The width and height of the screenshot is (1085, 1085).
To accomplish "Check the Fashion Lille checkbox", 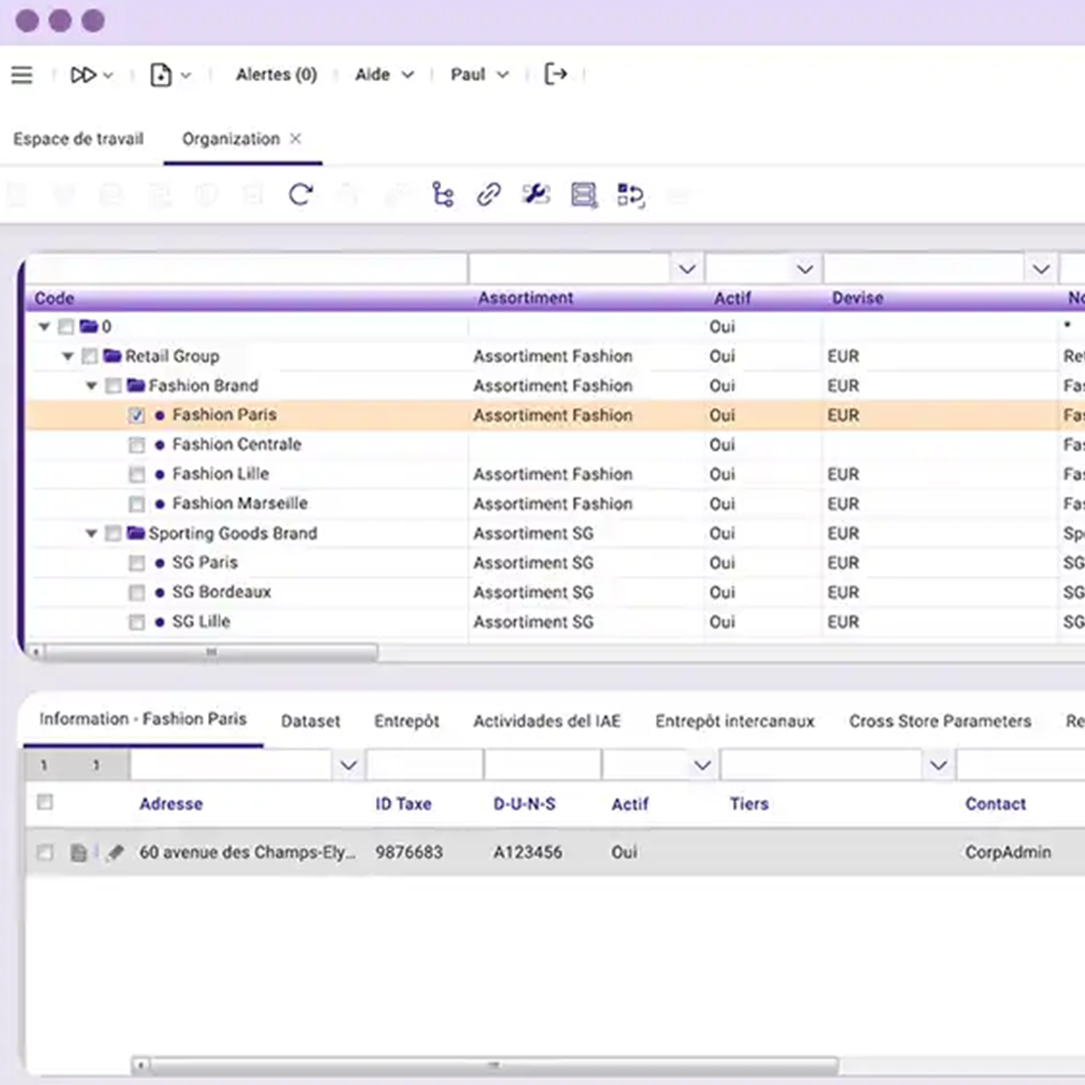I will tap(136, 474).
